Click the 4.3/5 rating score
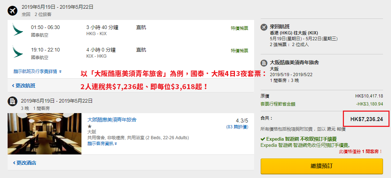This screenshot has height=178, width=391. tap(242, 120)
